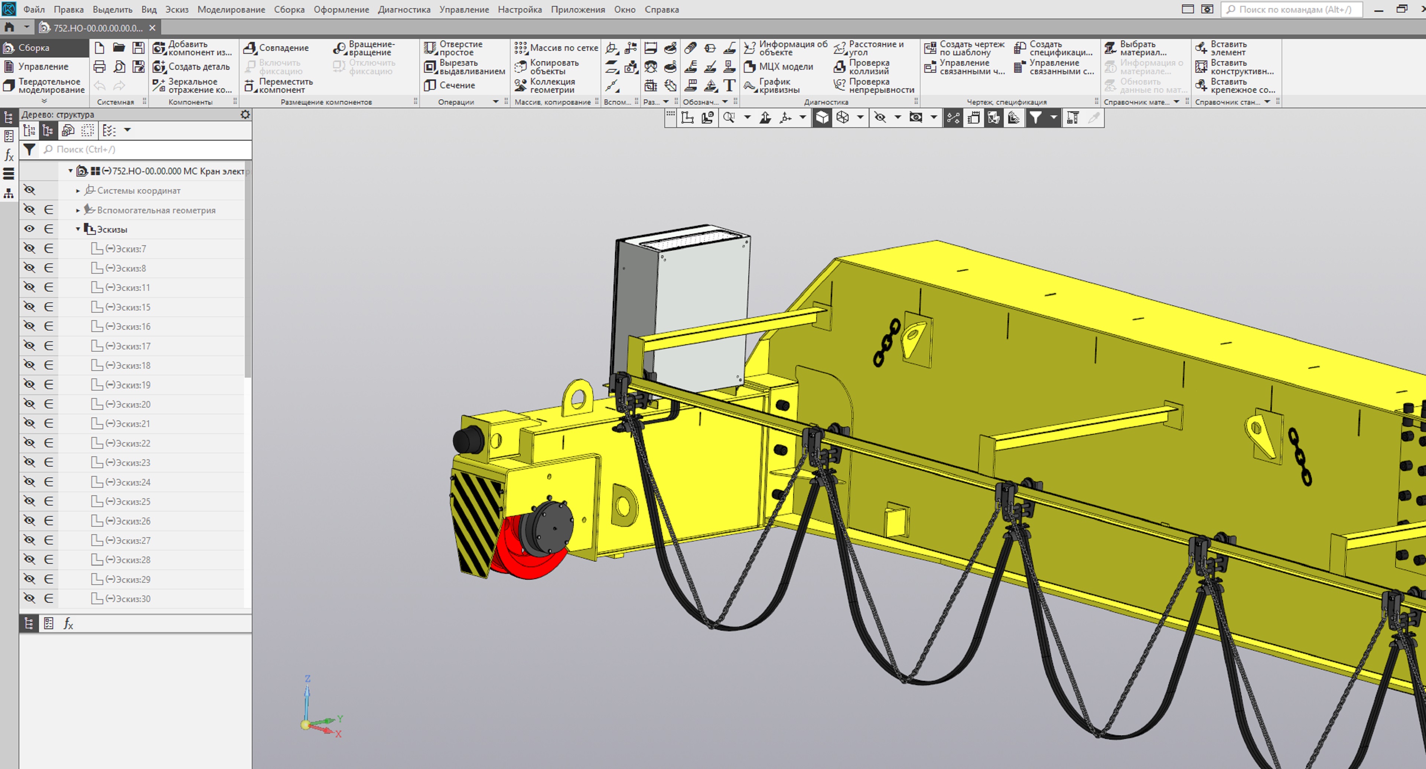Expand the Системы координат tree node
The width and height of the screenshot is (1426, 769).
click(78, 191)
